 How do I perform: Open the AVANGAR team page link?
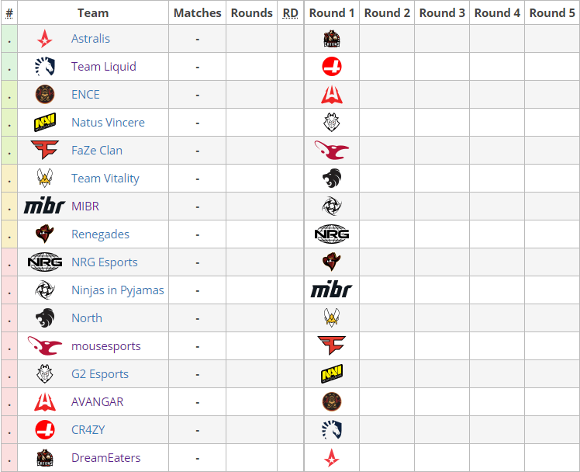click(98, 402)
